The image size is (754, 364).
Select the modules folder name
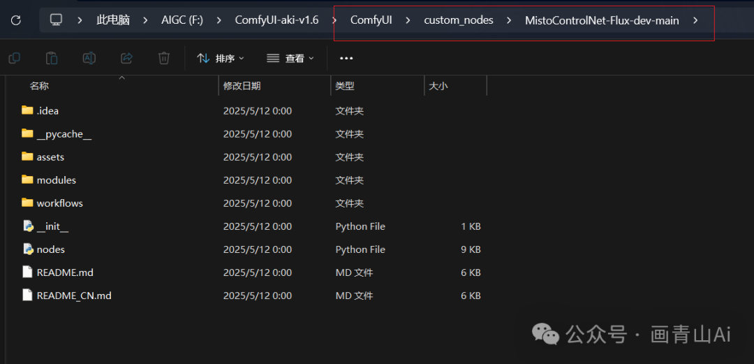pyautogui.click(x=57, y=180)
